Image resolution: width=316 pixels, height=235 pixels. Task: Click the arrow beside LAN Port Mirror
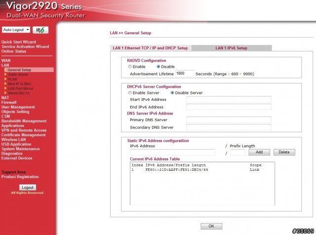5,88
